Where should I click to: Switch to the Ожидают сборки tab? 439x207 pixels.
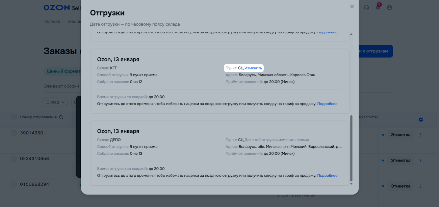click(x=61, y=86)
